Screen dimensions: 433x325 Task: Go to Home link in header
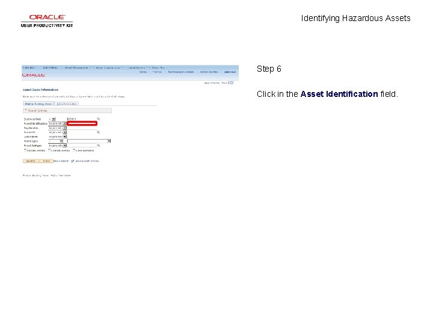click(143, 72)
